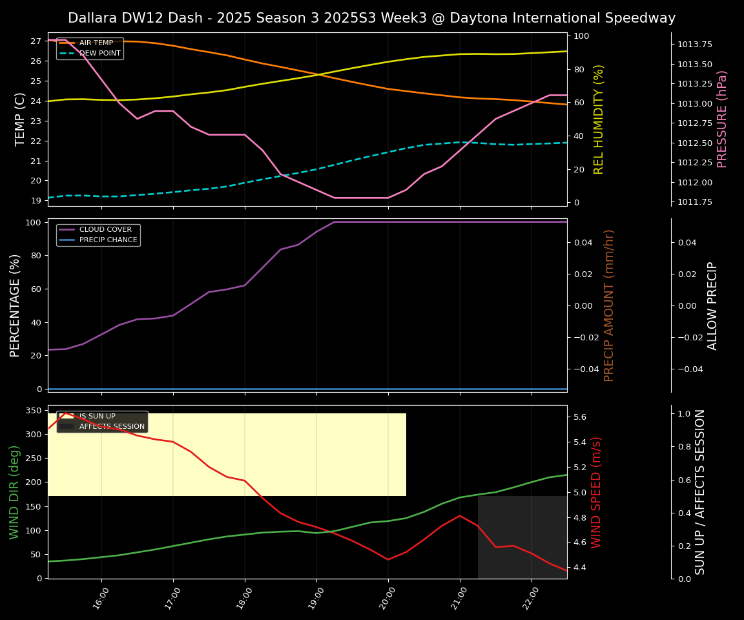Click the ALLOW PRECIP axis label

point(712,306)
